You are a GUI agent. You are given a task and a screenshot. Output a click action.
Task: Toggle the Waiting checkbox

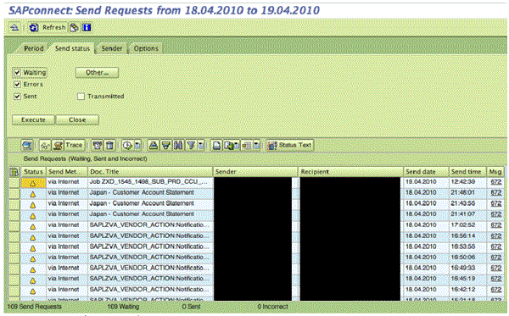tap(17, 73)
